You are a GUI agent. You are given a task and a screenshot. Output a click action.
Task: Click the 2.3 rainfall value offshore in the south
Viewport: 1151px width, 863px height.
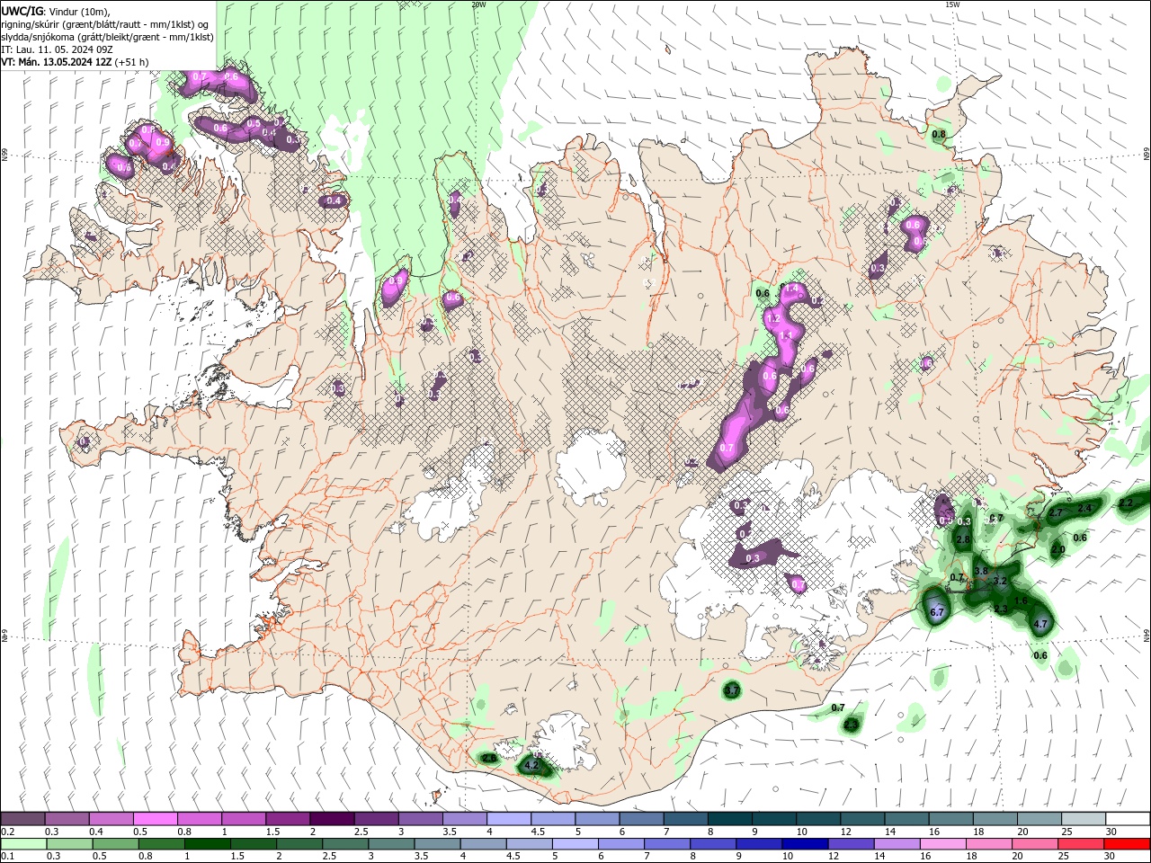851,724
